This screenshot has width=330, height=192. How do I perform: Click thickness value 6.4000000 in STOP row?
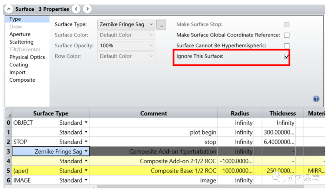(x=279, y=142)
